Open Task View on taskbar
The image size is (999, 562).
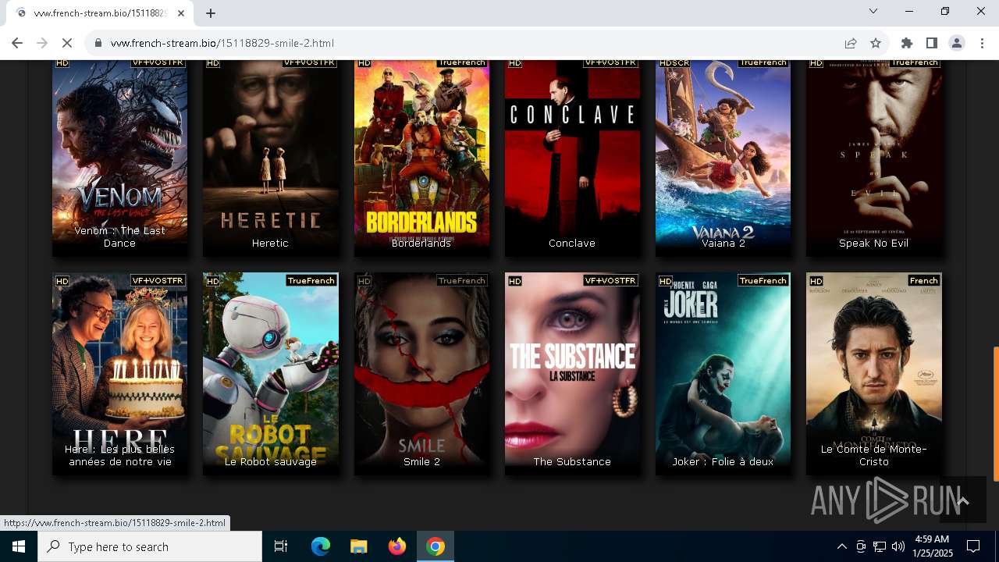[281, 546]
